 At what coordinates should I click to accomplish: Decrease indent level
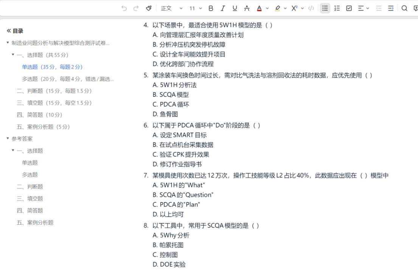(x=379, y=8)
